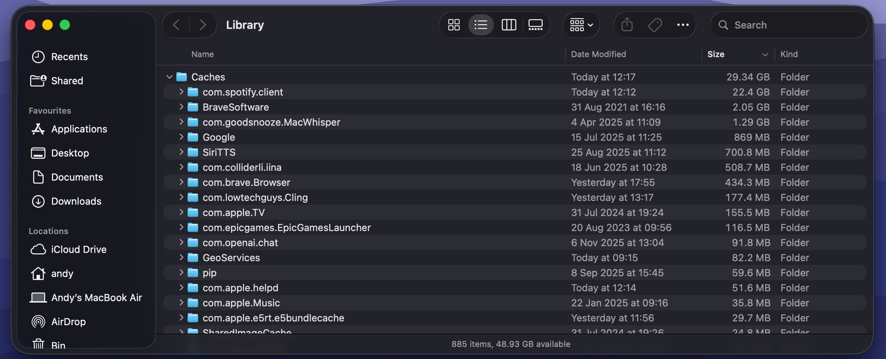
Task: Expand the com.spotify.client folder
Action: pyautogui.click(x=181, y=92)
